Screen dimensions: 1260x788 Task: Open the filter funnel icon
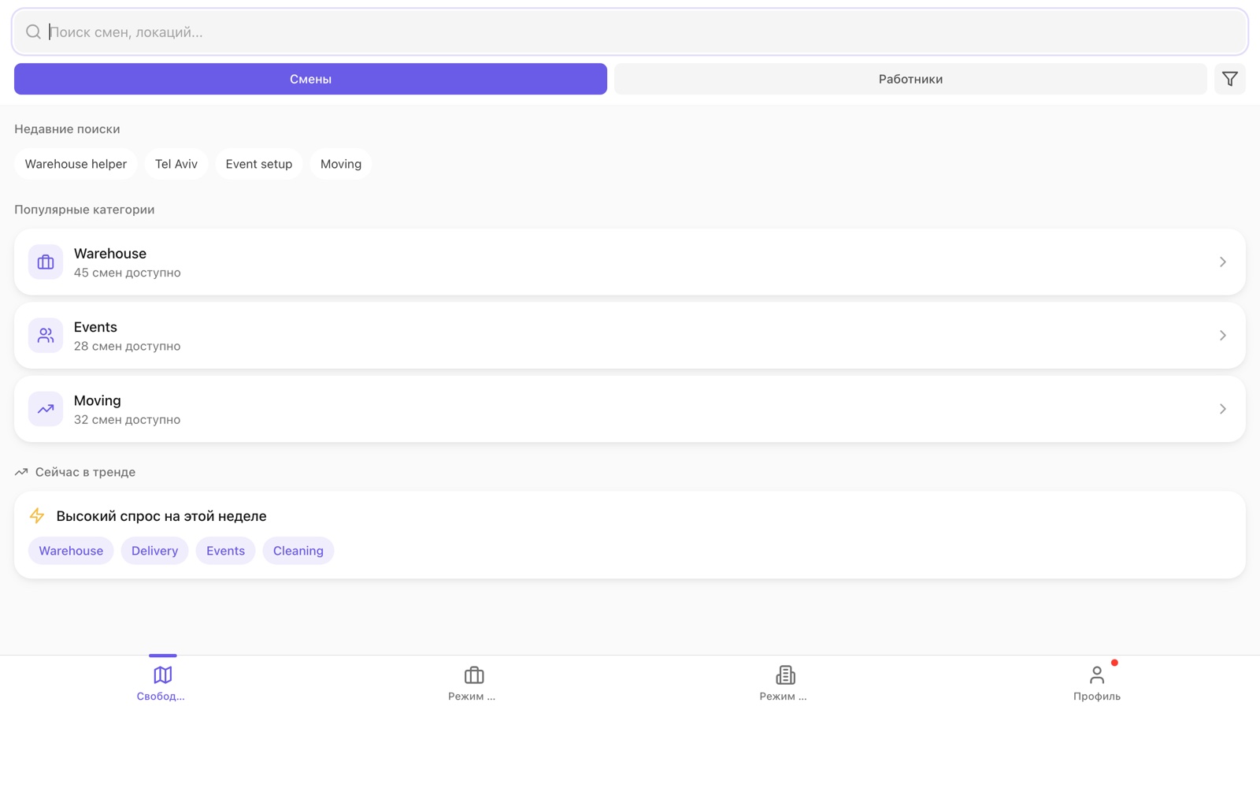[x=1229, y=79]
